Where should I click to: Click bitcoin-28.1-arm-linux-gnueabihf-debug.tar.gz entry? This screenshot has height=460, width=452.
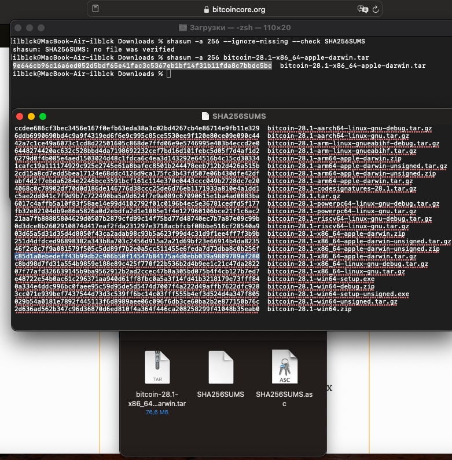[x=353, y=143]
